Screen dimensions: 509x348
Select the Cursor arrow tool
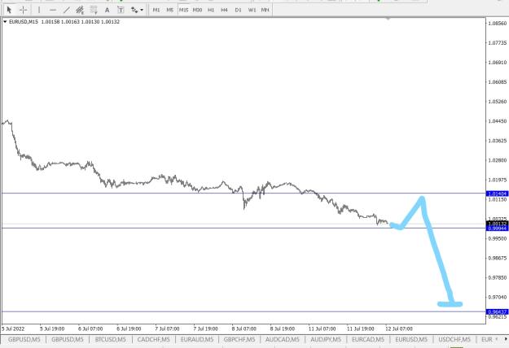tap(9, 10)
